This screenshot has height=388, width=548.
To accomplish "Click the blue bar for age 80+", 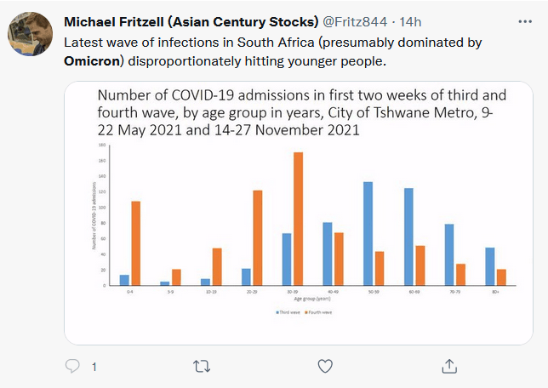I will (489, 266).
